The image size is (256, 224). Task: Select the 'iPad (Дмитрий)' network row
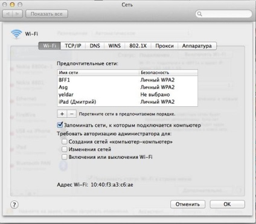(127, 101)
